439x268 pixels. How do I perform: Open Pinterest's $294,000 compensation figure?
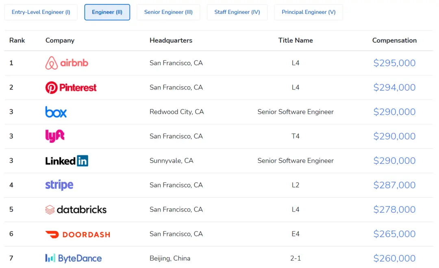coord(394,87)
